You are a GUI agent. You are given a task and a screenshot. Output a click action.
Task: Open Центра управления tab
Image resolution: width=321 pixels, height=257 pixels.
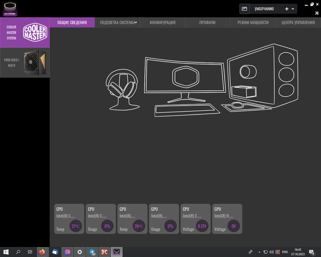(298, 22)
